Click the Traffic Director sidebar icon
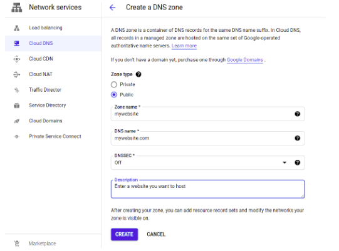The width and height of the screenshot is (339, 251). coord(17,90)
